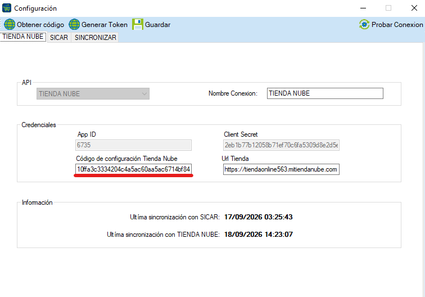Viewport: 425px width, 297px height.
Task: Click the Información group label
Action: (37, 202)
